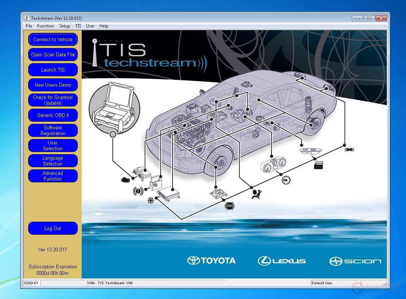This screenshot has height=299, width=406.
Task: Open the User menu
Action: [x=90, y=26]
